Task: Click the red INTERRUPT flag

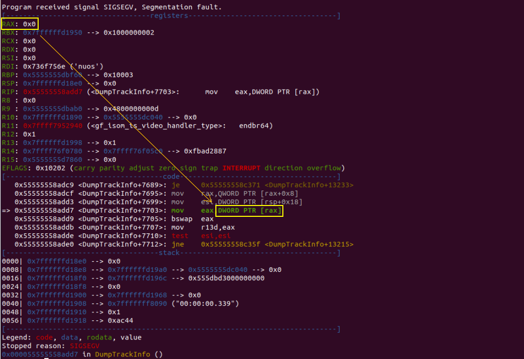Action: 241,168
